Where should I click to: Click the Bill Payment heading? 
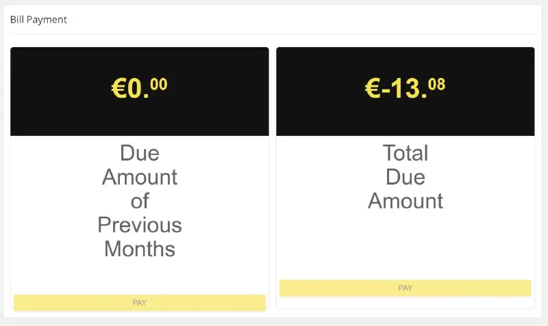pyautogui.click(x=38, y=20)
